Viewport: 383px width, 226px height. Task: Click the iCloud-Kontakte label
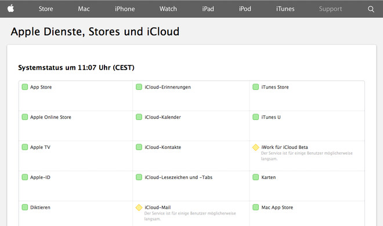click(x=162, y=147)
